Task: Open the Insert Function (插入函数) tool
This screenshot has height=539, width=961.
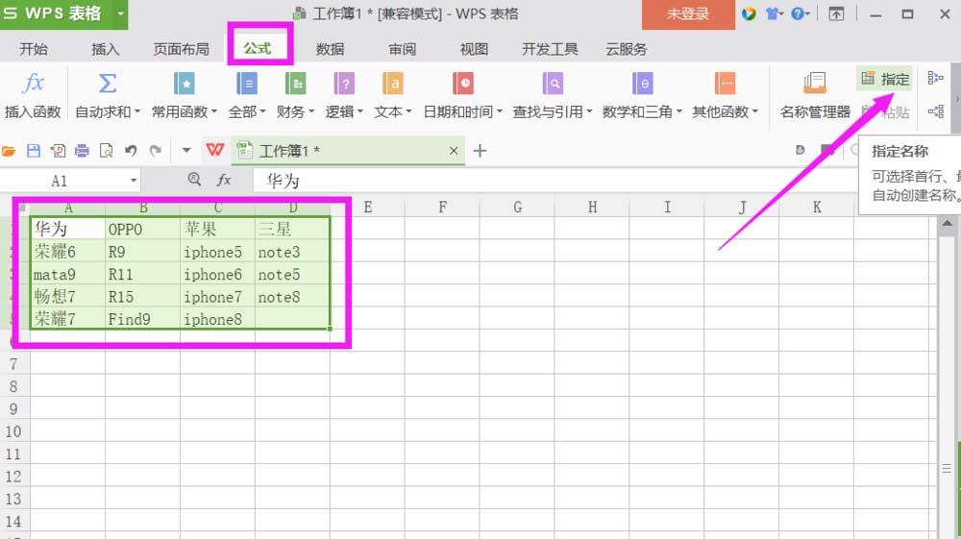Action: click(33, 95)
